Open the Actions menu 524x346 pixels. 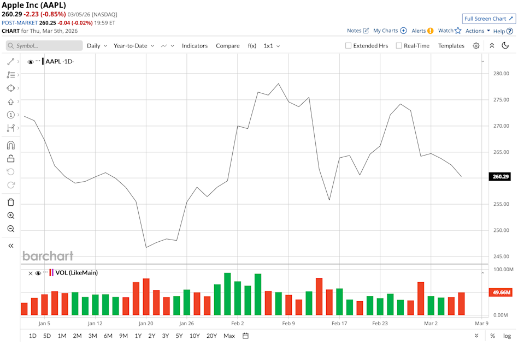pos(476,31)
